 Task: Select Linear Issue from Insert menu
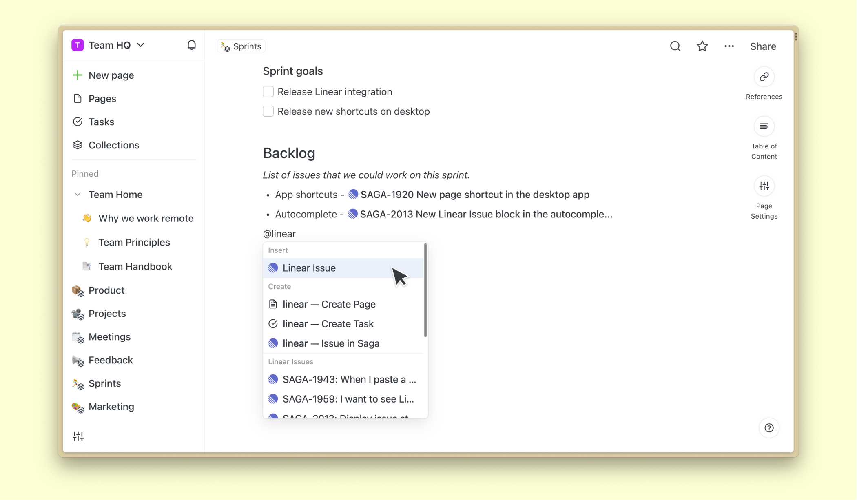click(x=309, y=268)
